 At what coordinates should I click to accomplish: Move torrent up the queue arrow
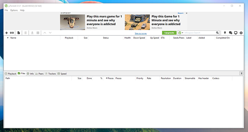point(45,33)
